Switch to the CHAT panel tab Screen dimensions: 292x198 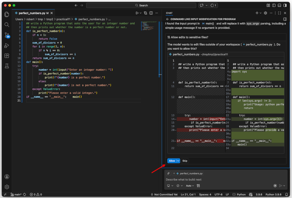point(169,13)
